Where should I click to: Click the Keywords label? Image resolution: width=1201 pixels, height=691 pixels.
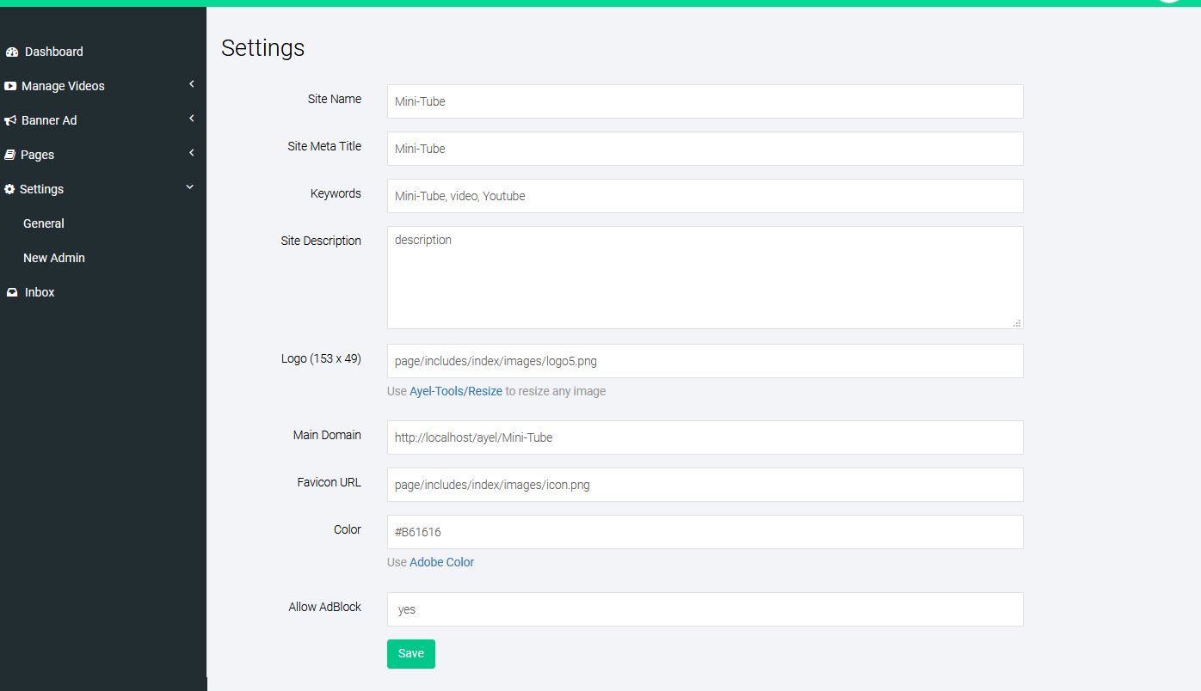(x=336, y=193)
